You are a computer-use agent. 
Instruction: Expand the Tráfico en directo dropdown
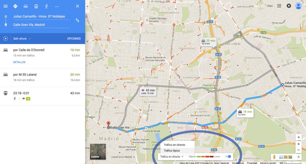[172, 156]
